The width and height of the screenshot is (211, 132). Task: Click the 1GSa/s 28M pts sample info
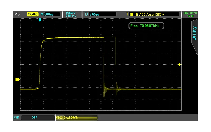[71, 14]
